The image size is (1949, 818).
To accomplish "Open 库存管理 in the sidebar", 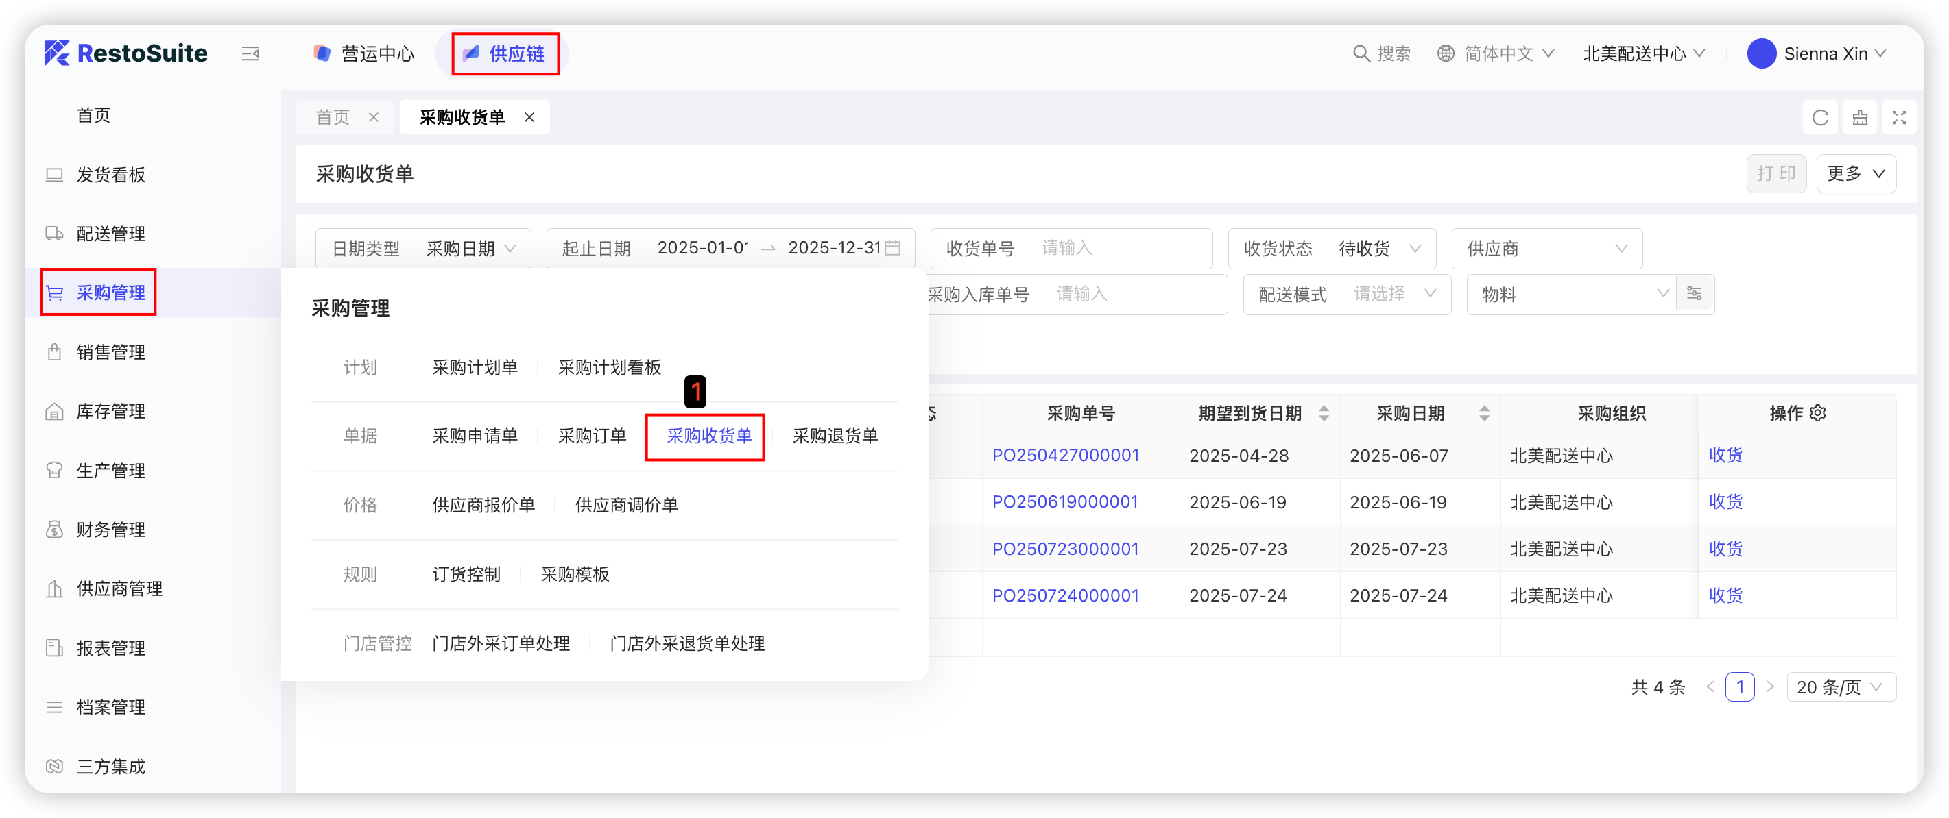I will click(x=110, y=411).
